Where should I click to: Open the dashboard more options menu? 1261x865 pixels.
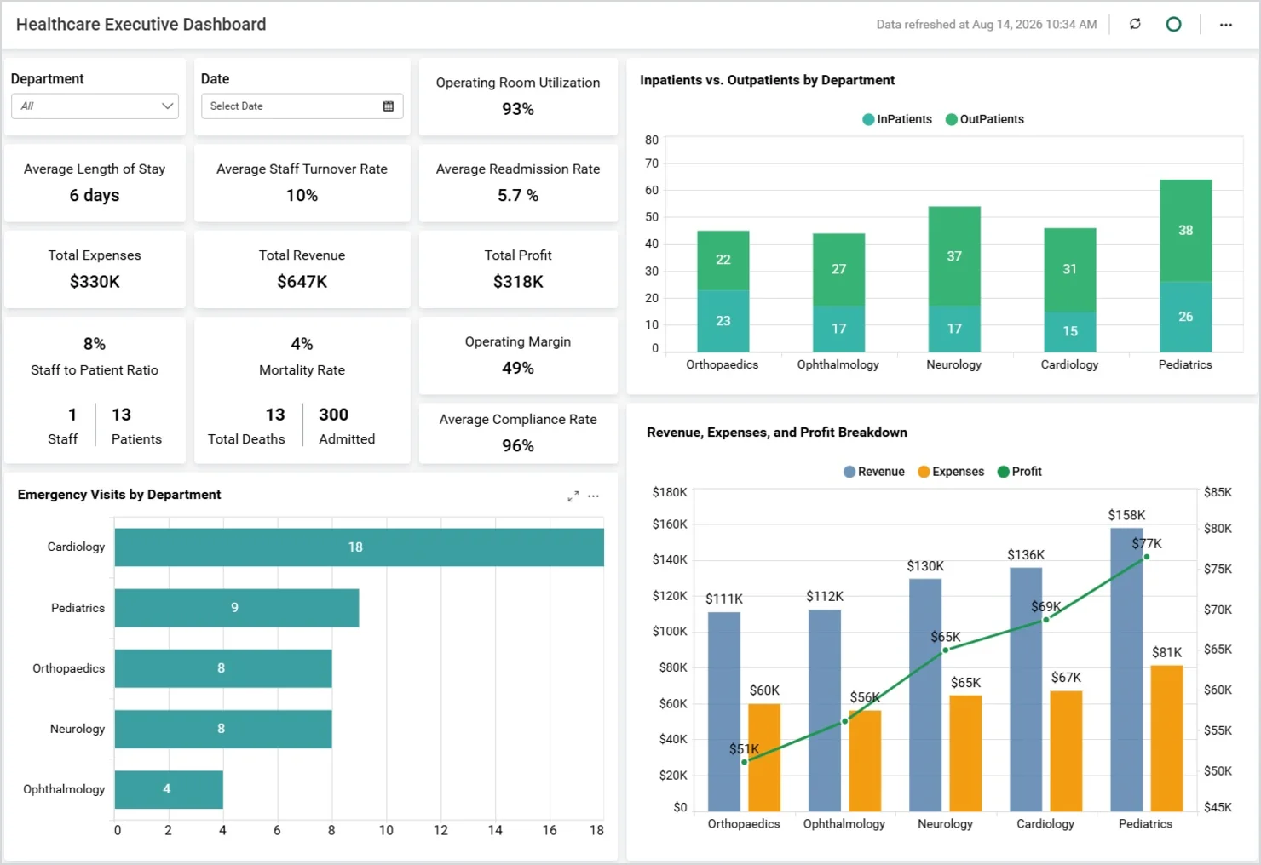pyautogui.click(x=1225, y=25)
